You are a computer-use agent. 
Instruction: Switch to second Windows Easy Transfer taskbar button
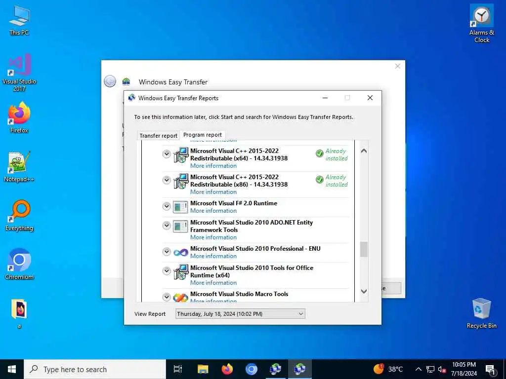tap(300, 369)
